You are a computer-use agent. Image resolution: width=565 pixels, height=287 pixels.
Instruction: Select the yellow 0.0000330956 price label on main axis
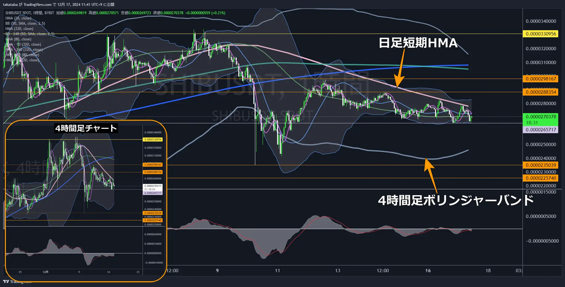[x=541, y=34]
